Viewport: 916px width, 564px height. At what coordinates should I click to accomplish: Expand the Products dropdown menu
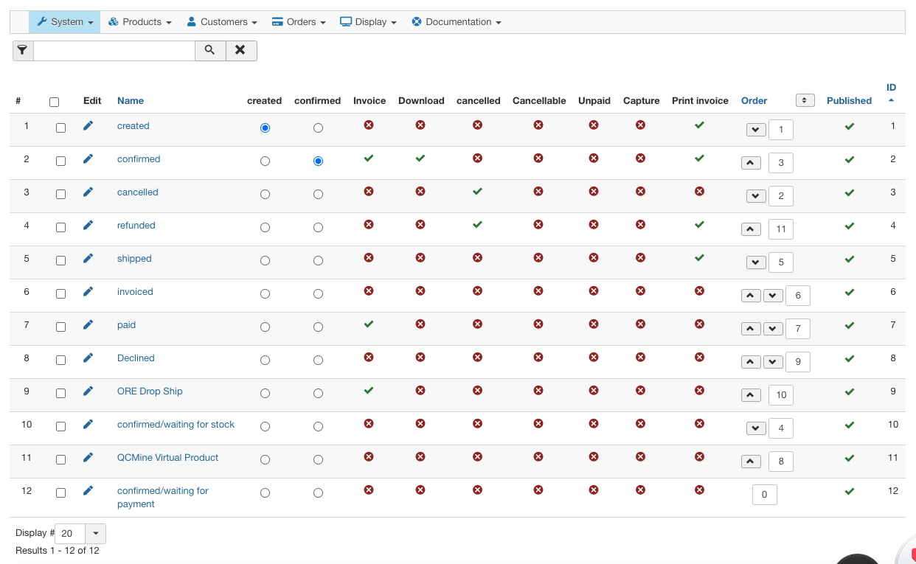tap(140, 22)
